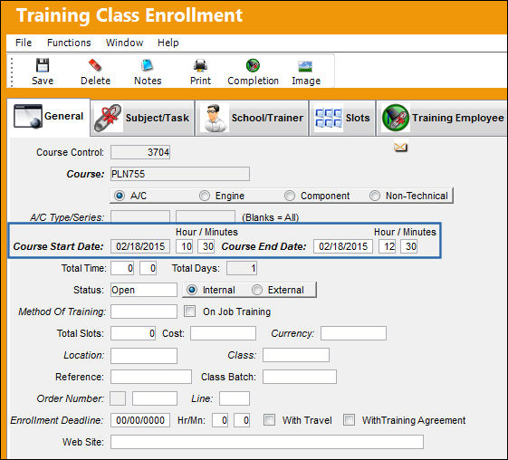Click the wide Order Number field

[155, 398]
